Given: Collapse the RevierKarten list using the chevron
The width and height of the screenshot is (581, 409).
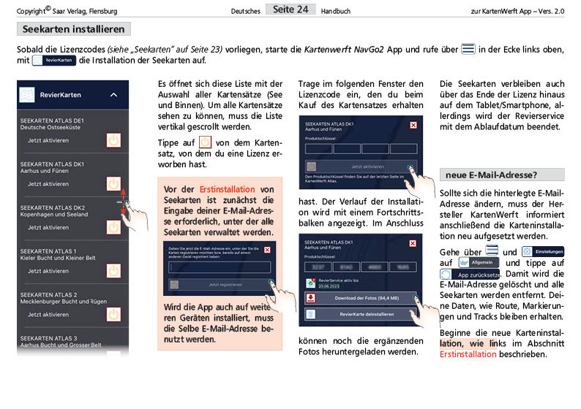Looking at the screenshot, I should pyautogui.click(x=113, y=95).
